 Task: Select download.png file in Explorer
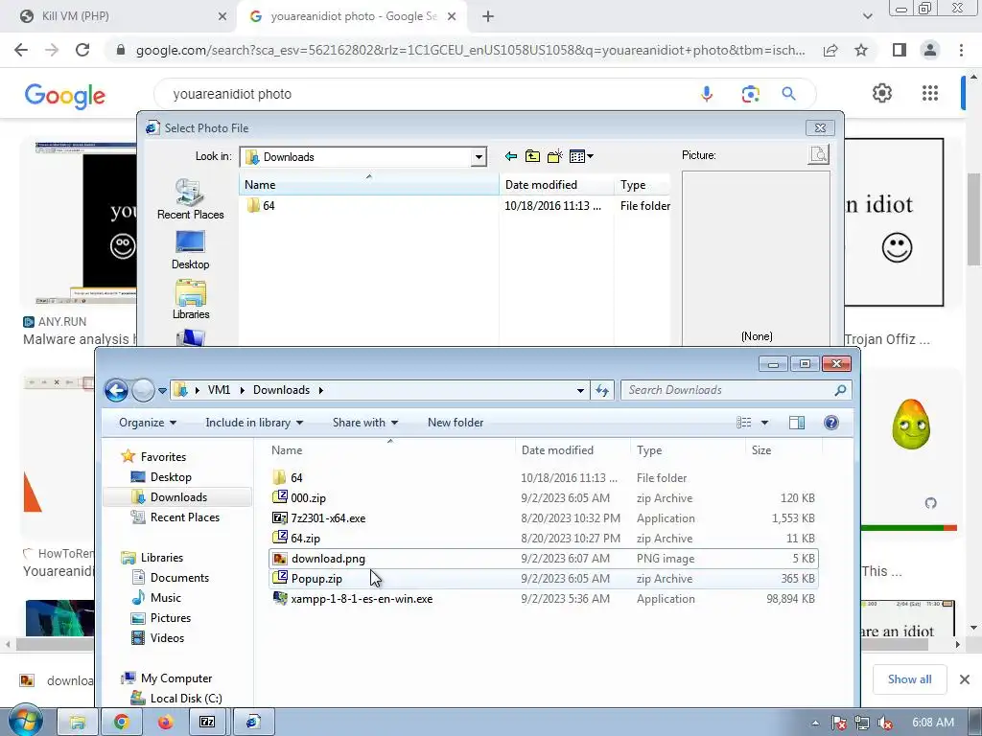[x=543, y=559]
